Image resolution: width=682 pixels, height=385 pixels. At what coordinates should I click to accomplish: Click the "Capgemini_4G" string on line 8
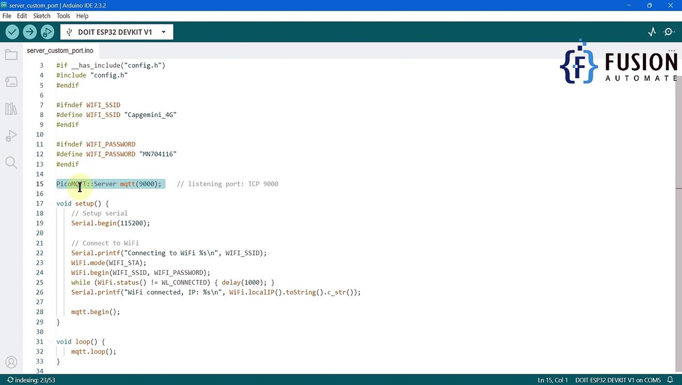pyautogui.click(x=150, y=115)
